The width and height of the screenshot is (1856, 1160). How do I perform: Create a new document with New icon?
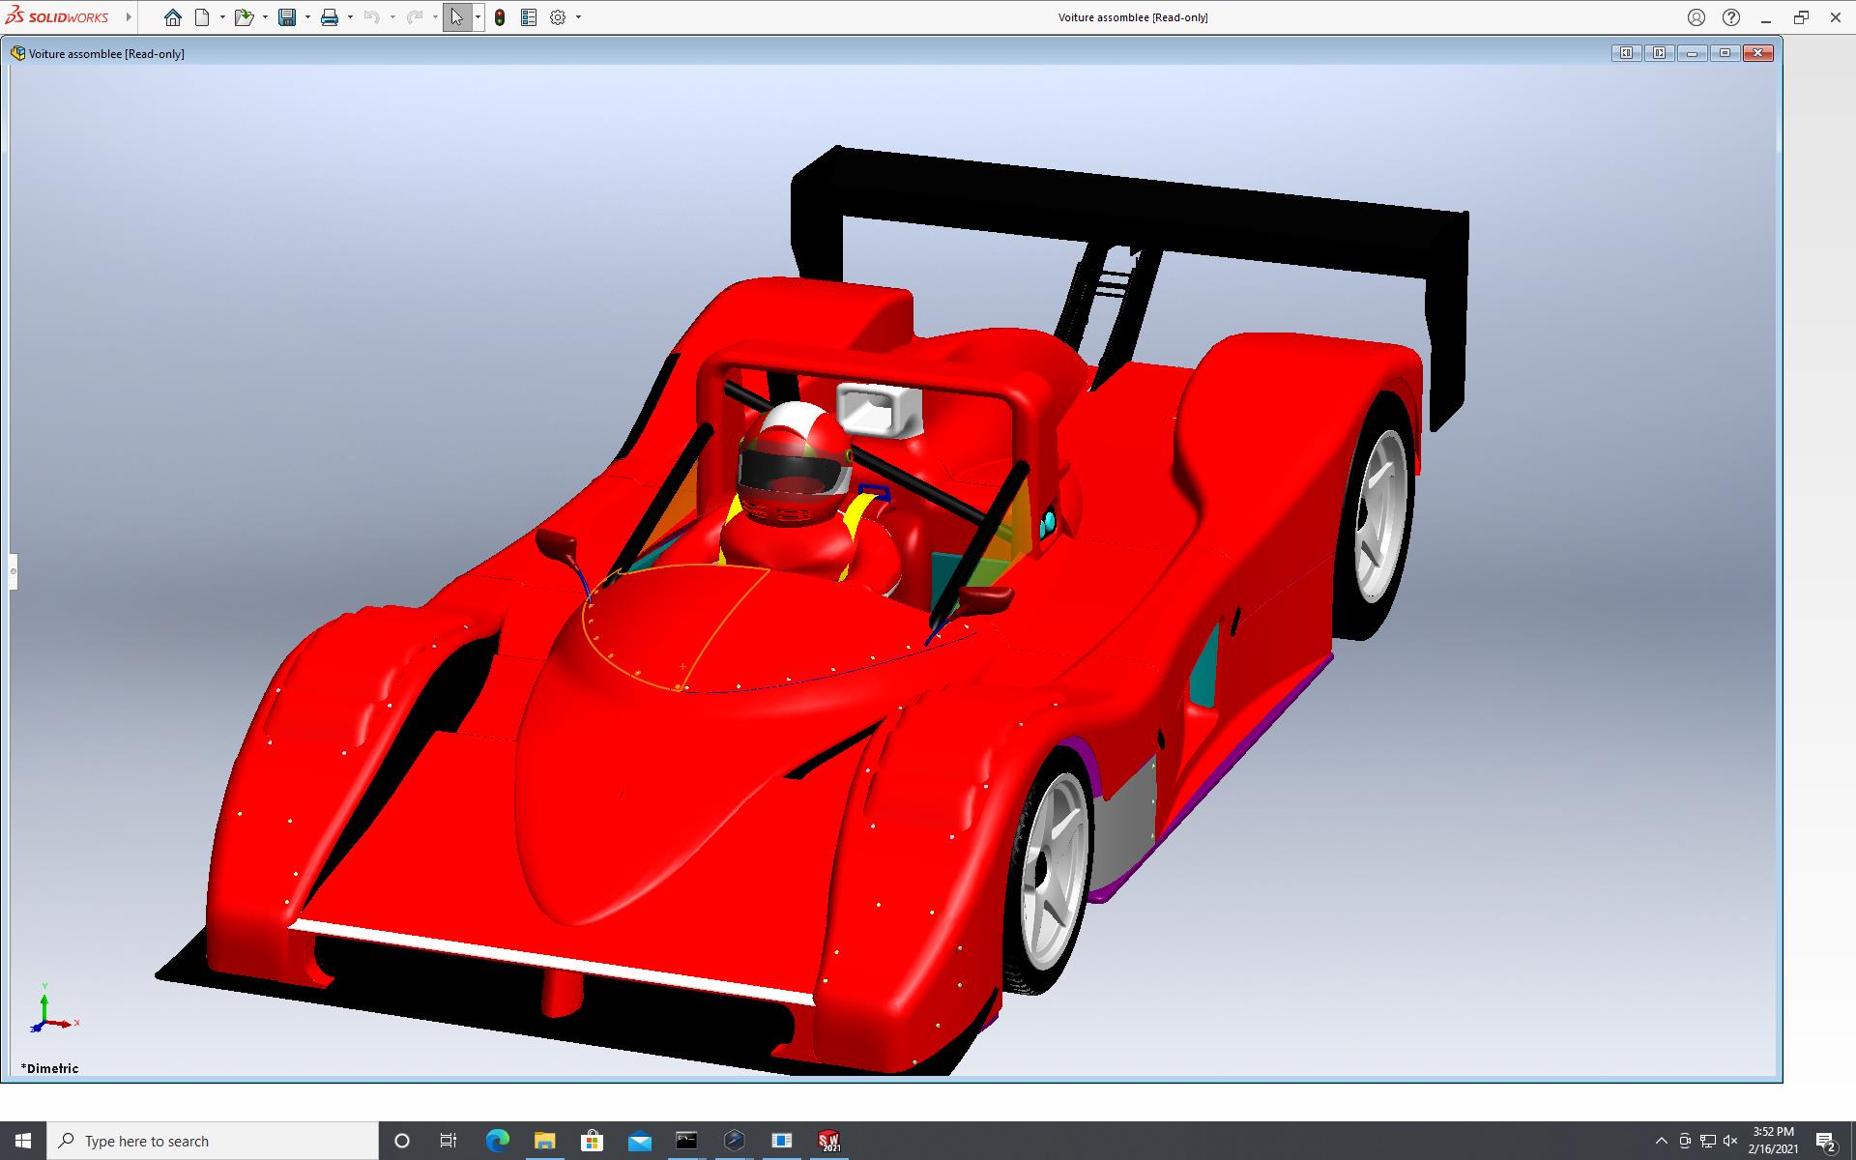202,17
